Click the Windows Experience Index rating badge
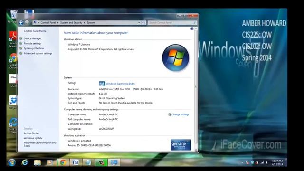Screen dimensions: 304x171 (102, 84)
